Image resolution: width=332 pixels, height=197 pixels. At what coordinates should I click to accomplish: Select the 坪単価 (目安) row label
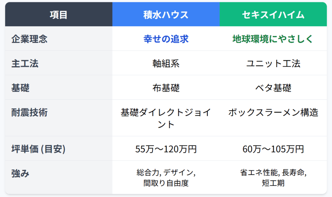38,149
